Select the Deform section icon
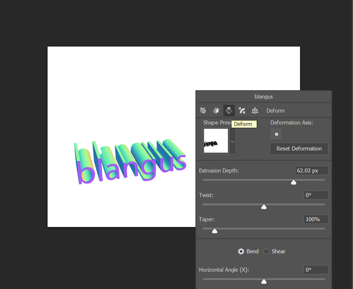Screen dimensions: 353x289 (x=229, y=110)
